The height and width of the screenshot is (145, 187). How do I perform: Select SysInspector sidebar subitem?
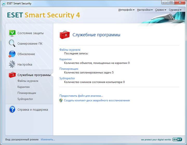click(x=25, y=99)
